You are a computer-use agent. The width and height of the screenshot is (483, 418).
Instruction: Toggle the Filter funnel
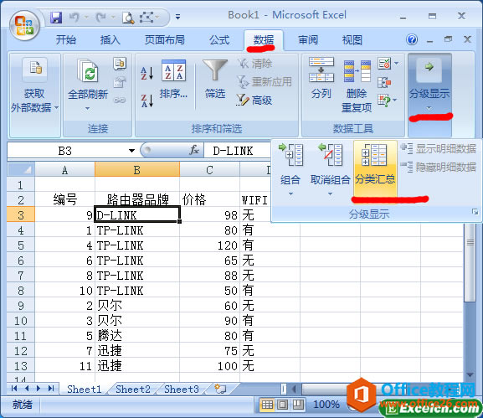pos(214,70)
